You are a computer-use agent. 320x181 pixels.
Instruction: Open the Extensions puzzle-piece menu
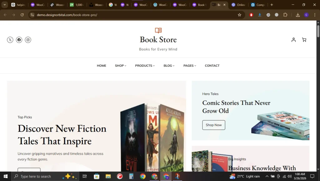[x=285, y=15]
